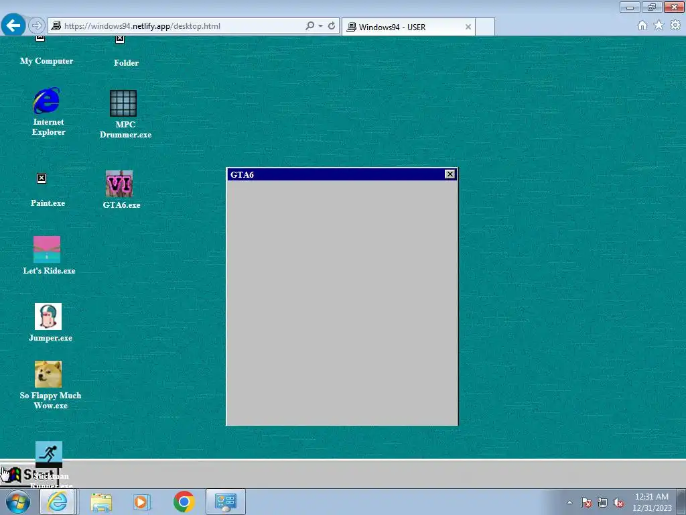This screenshot has width=686, height=515.
Task: Click the browser forward arrow
Action: click(x=37, y=26)
